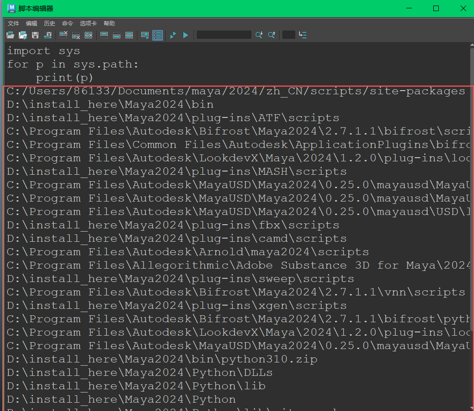This screenshot has height=411, width=474.
Task: Click the Clear History icon
Action: click(63, 35)
